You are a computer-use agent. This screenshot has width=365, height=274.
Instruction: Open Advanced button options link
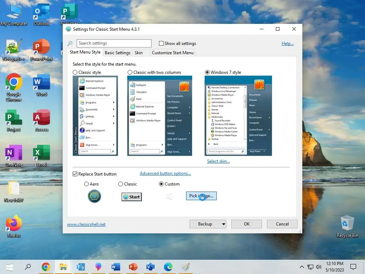tap(165, 173)
